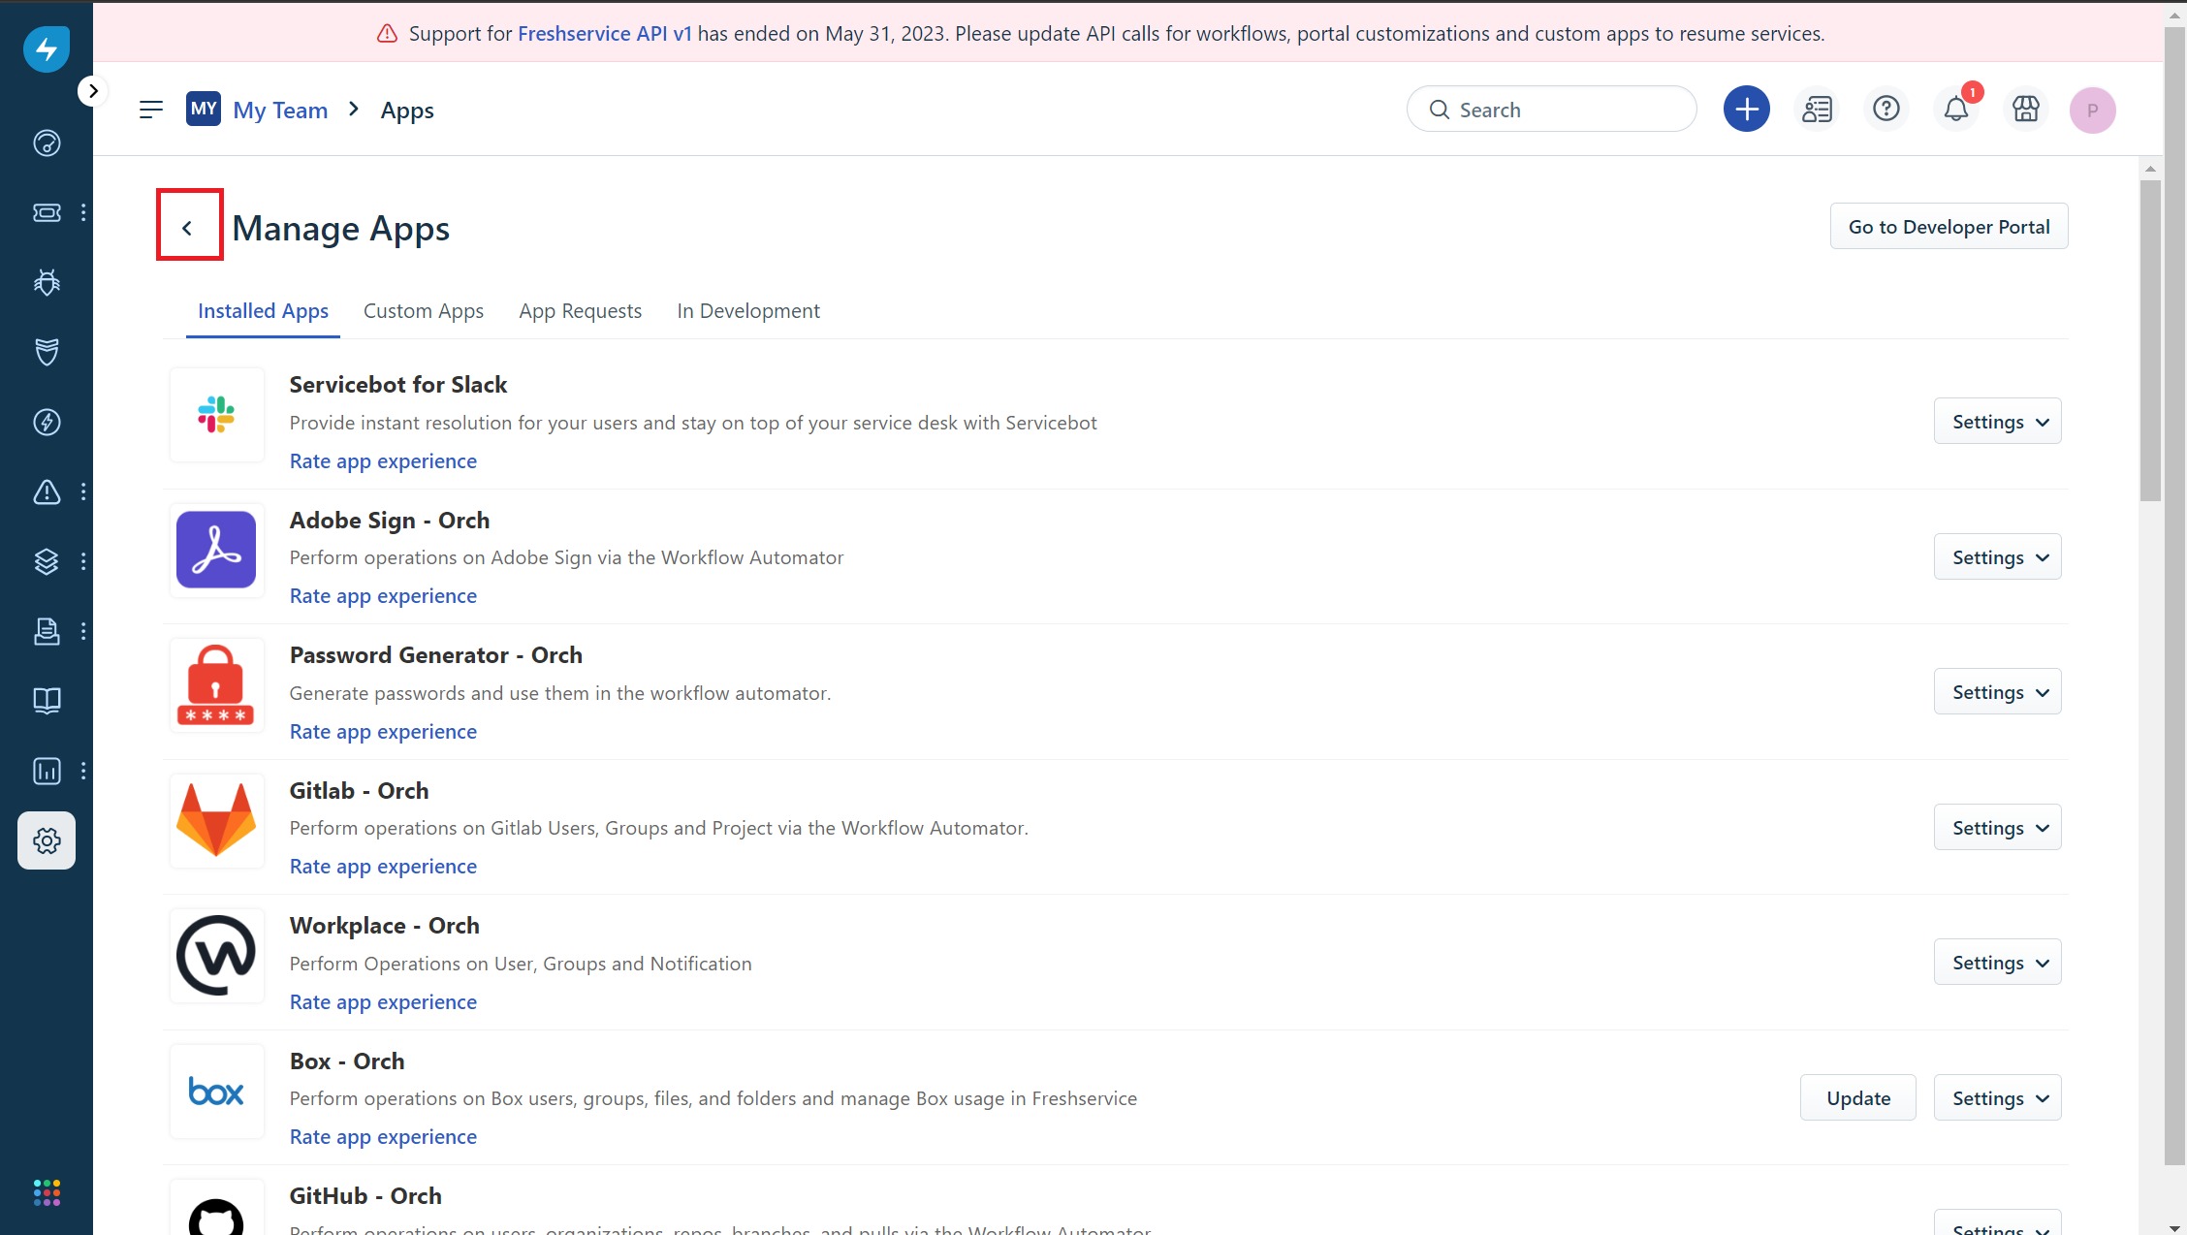Open more options beside Tickets sidebar icon

tap(83, 213)
